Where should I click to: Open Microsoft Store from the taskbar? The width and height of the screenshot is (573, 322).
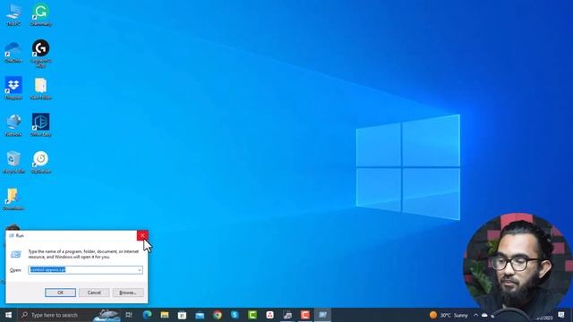point(182,315)
